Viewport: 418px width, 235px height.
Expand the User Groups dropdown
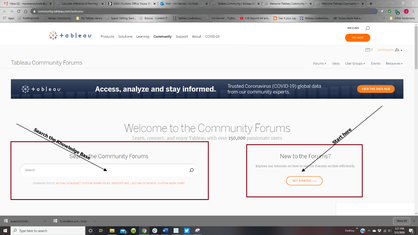[355, 63]
